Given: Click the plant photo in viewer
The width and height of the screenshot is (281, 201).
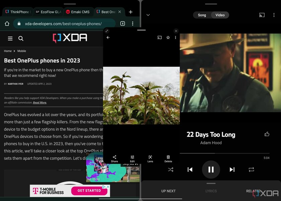Looking at the screenshot, I should (142, 95).
